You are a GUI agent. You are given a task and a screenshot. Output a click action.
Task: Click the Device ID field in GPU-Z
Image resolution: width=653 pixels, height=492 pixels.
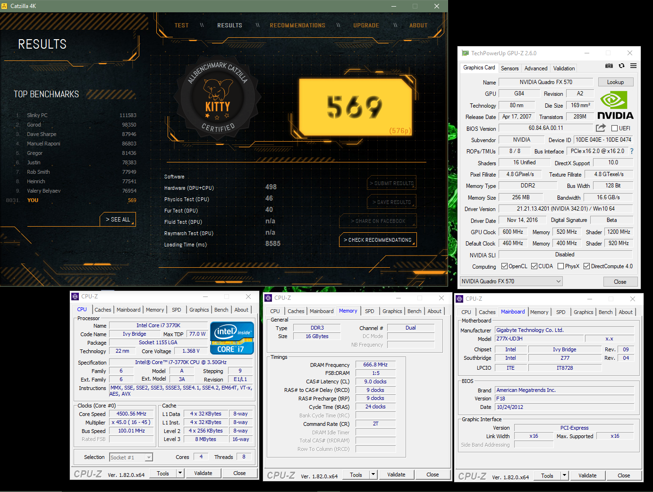(603, 140)
